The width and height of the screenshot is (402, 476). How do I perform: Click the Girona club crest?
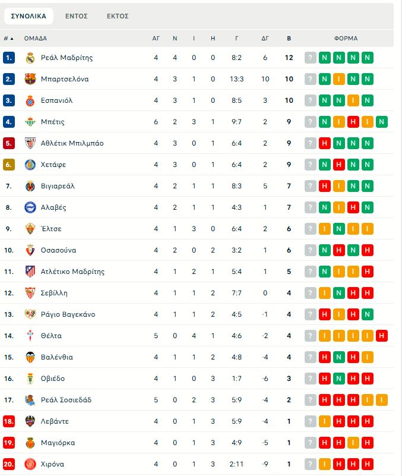coord(30,464)
